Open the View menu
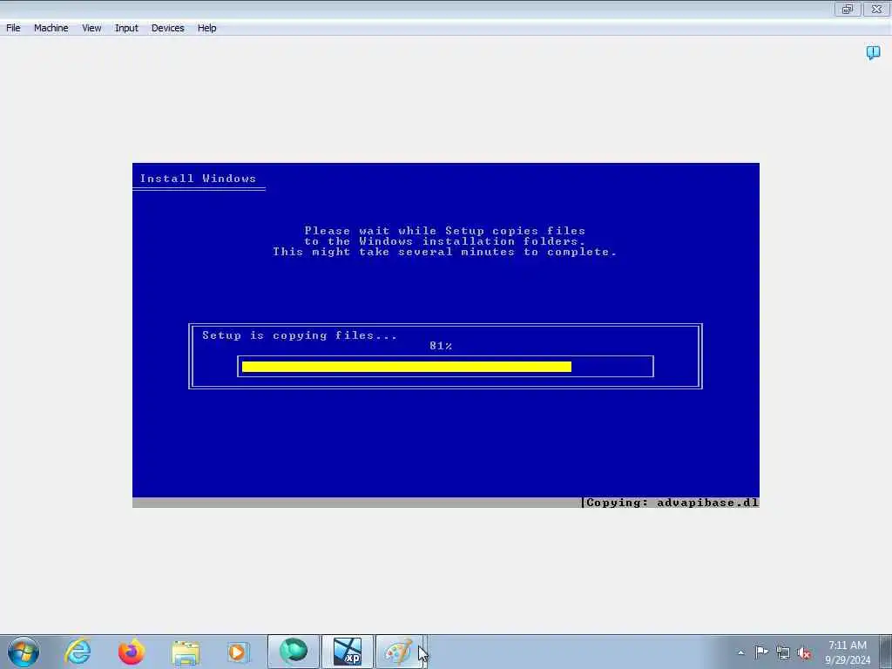This screenshot has width=892, height=669. pyautogui.click(x=91, y=28)
